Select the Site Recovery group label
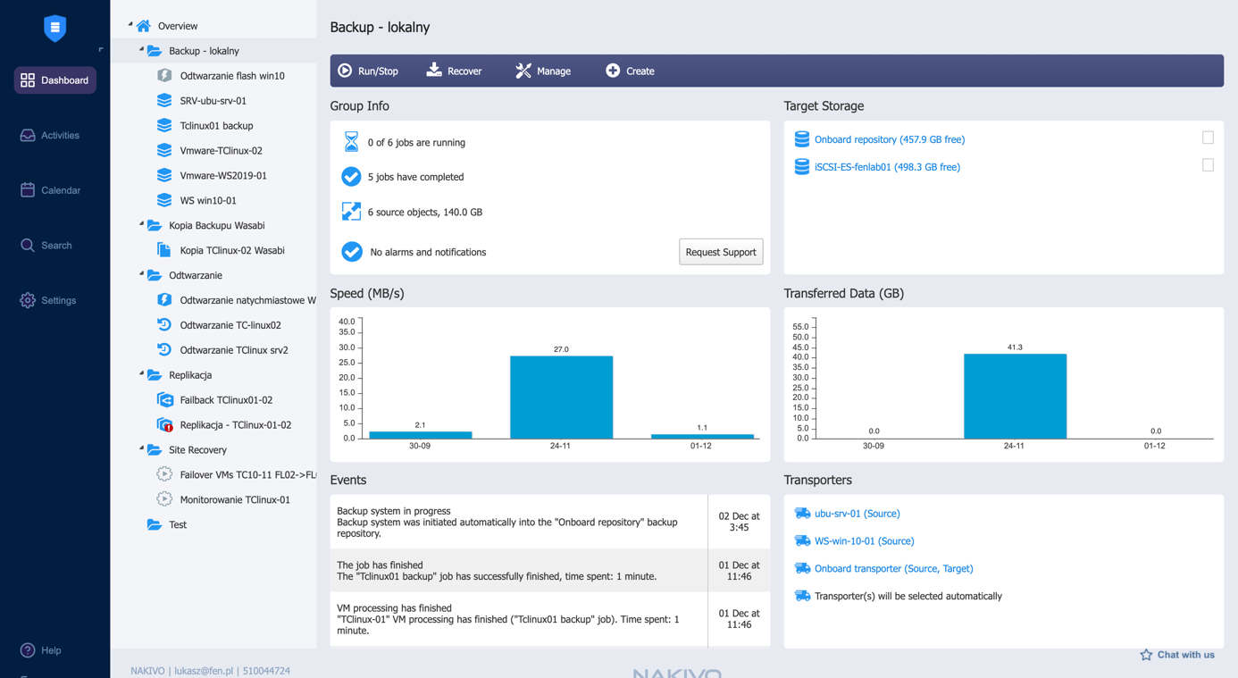This screenshot has width=1238, height=678. (197, 450)
